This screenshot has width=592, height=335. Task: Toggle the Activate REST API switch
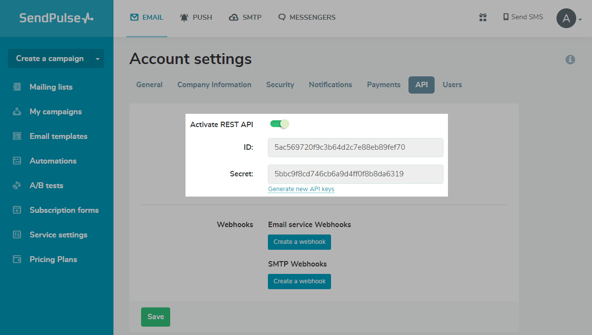(279, 124)
